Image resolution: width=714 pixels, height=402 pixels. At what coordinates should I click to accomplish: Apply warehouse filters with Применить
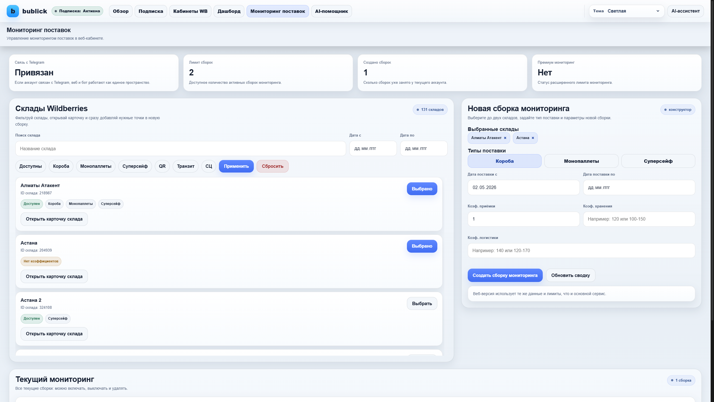(236, 166)
